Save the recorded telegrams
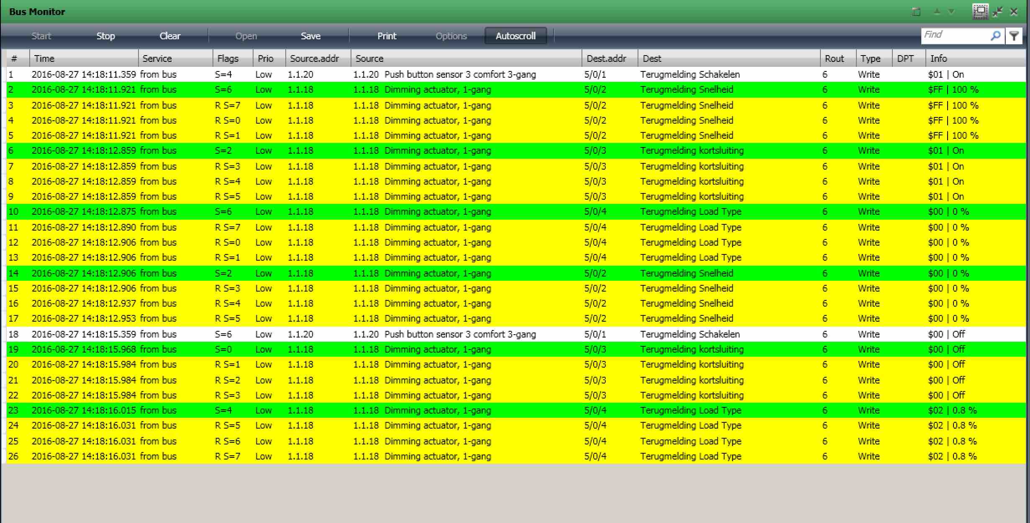 (x=310, y=36)
